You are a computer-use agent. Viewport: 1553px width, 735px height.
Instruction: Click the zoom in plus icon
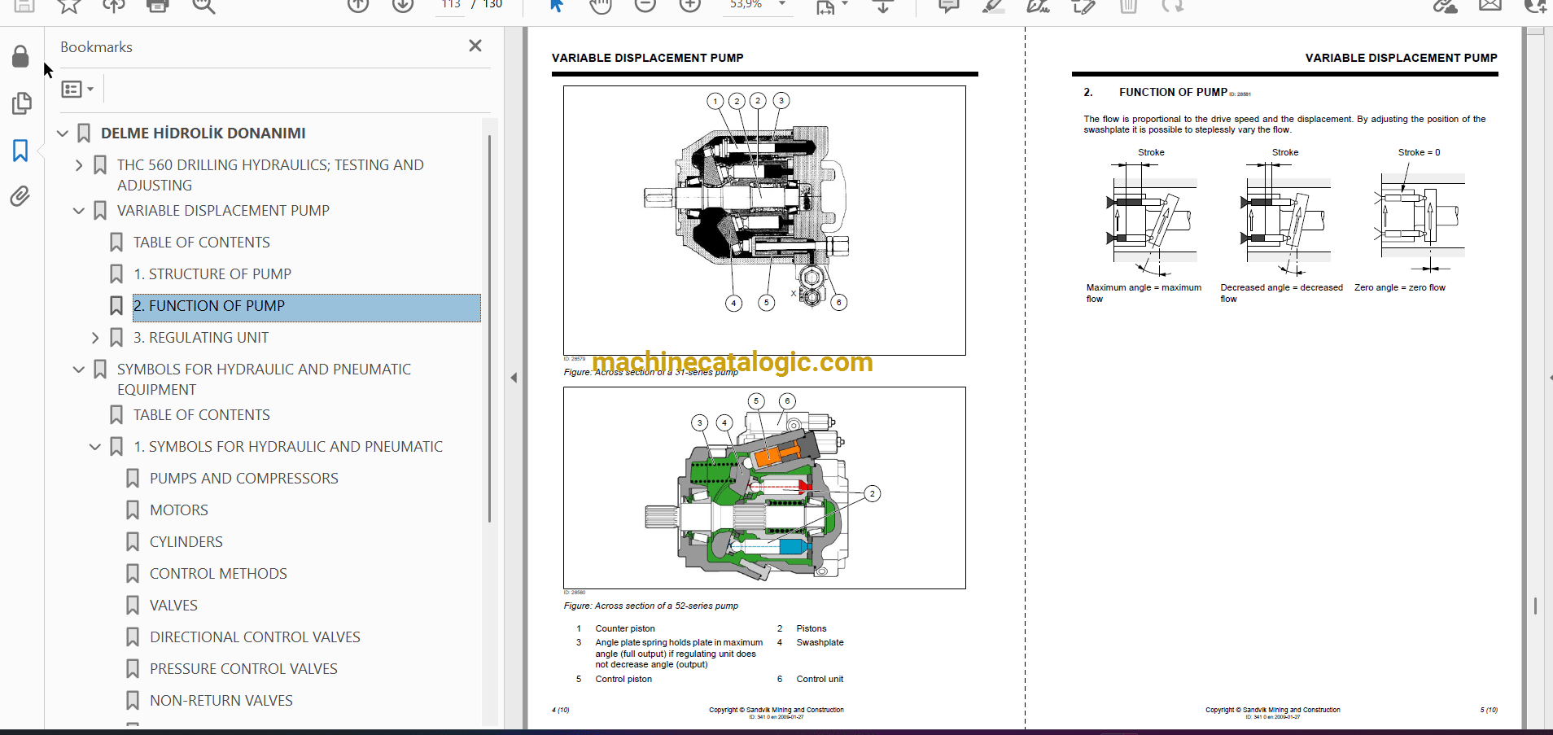[689, 6]
